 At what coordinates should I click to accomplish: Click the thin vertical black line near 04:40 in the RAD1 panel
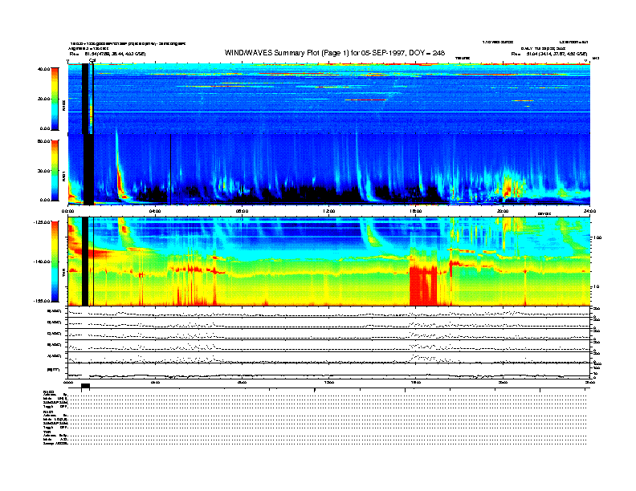pyautogui.click(x=171, y=169)
